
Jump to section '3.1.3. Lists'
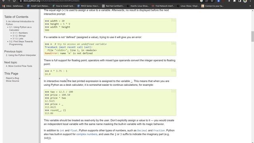coord(18,39)
